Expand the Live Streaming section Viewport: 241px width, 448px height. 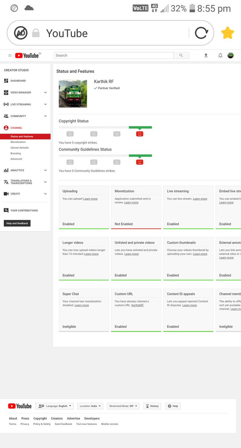pyautogui.click(x=45, y=104)
